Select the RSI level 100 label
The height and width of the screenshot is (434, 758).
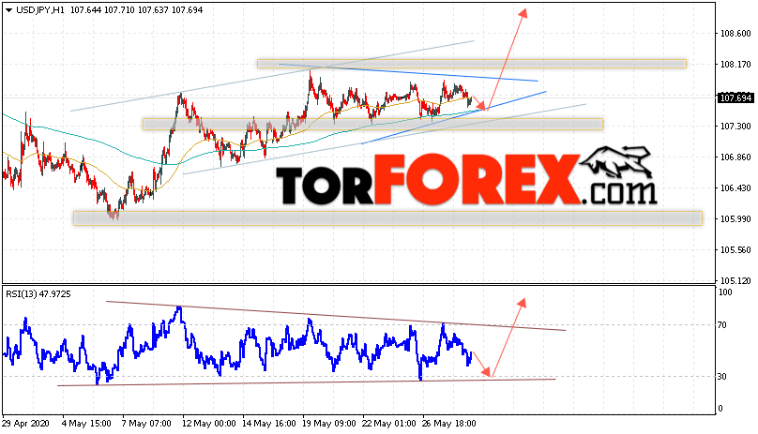[x=725, y=292]
